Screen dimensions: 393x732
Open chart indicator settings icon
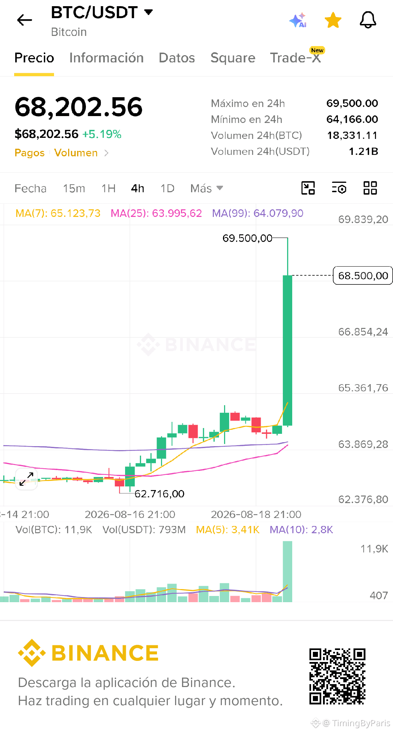pyautogui.click(x=339, y=188)
